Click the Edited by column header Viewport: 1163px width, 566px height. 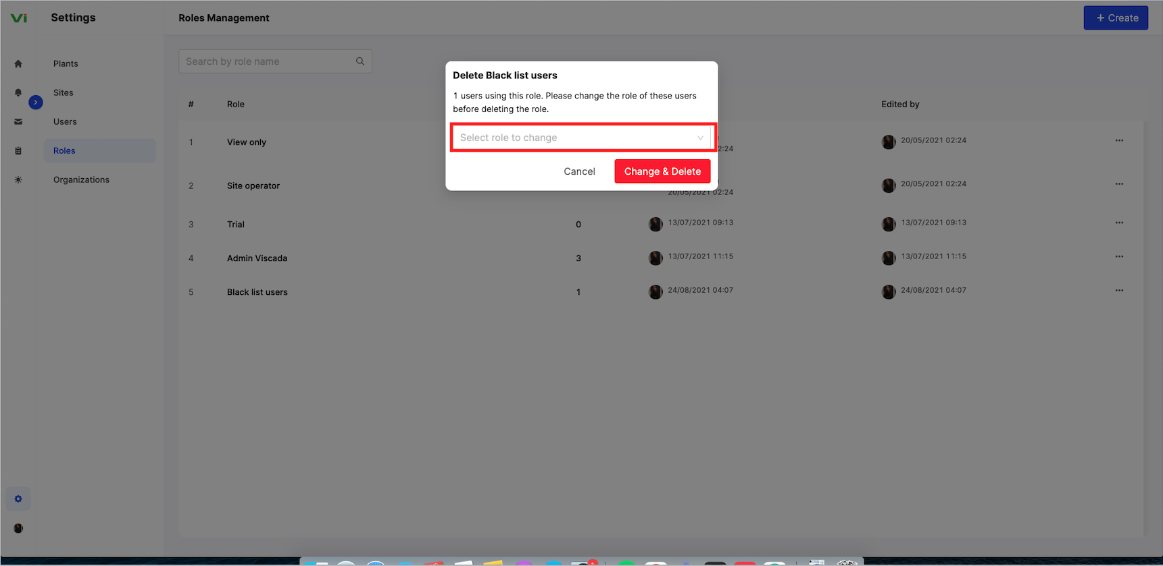click(900, 105)
